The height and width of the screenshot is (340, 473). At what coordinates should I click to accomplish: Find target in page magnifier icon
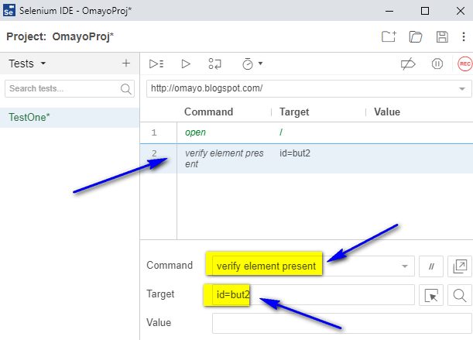[460, 295]
